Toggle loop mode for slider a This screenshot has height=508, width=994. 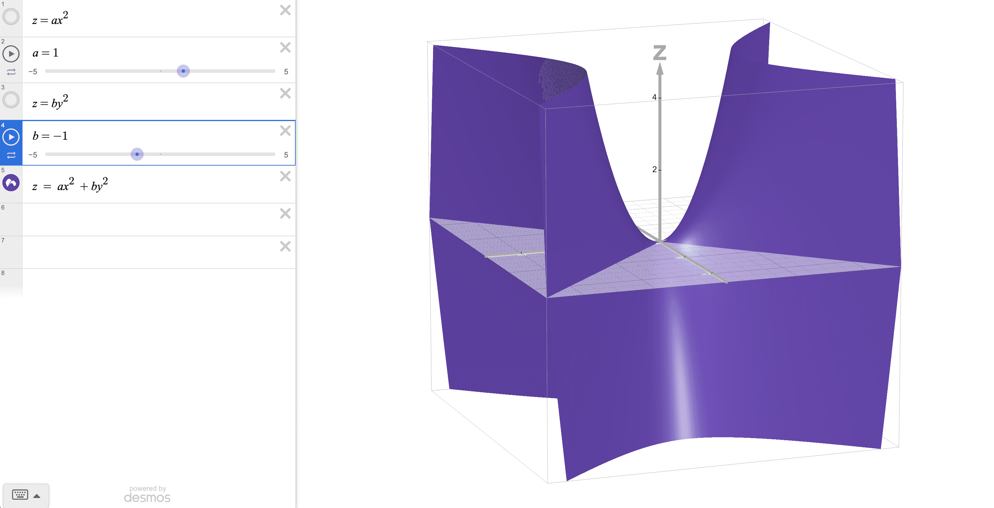click(11, 72)
